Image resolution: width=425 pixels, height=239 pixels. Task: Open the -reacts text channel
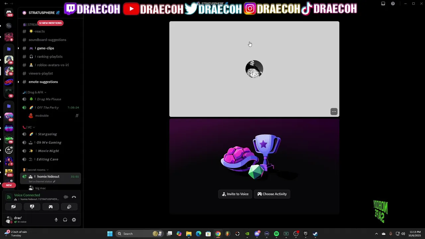pyautogui.click(x=50, y=31)
